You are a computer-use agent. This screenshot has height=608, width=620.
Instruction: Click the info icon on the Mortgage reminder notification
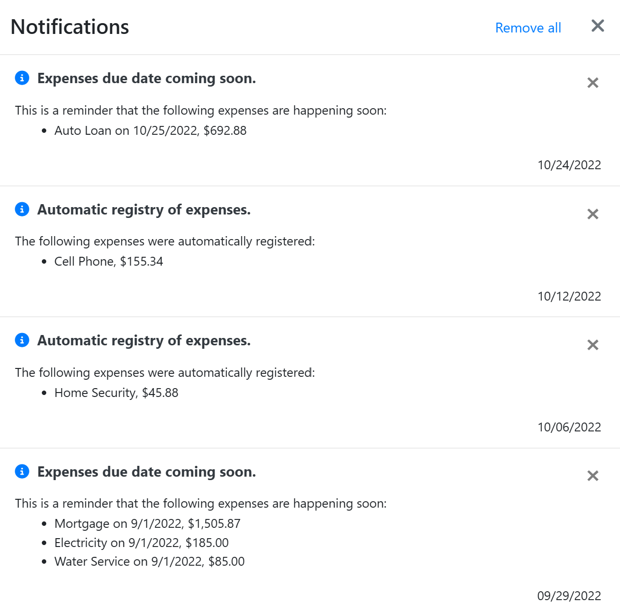(x=22, y=472)
